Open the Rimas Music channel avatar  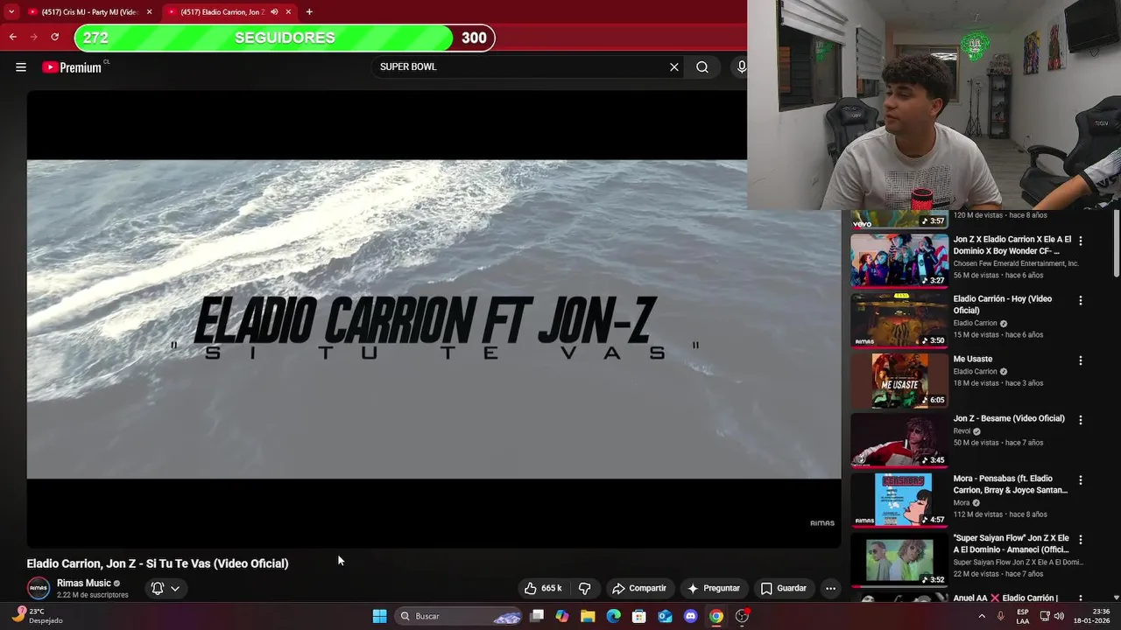(x=39, y=588)
